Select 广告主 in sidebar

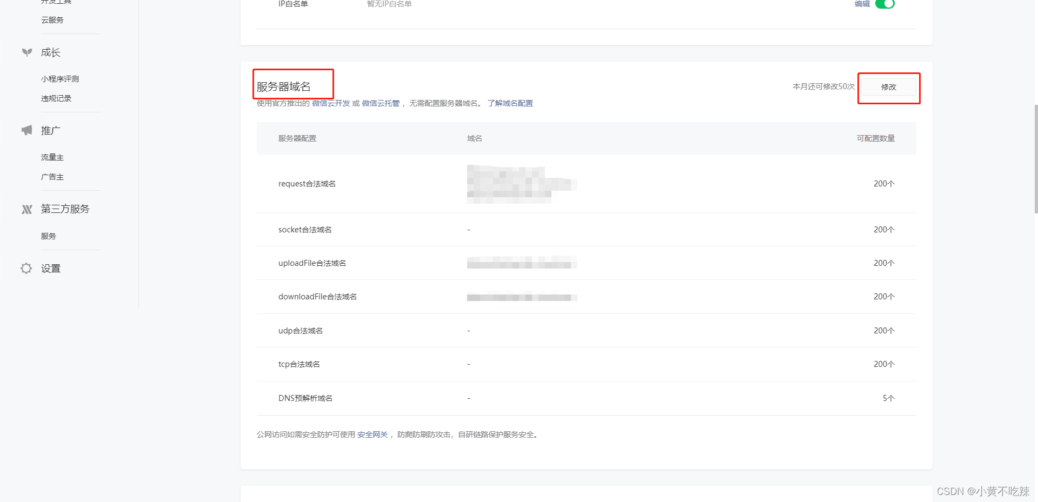(x=52, y=177)
